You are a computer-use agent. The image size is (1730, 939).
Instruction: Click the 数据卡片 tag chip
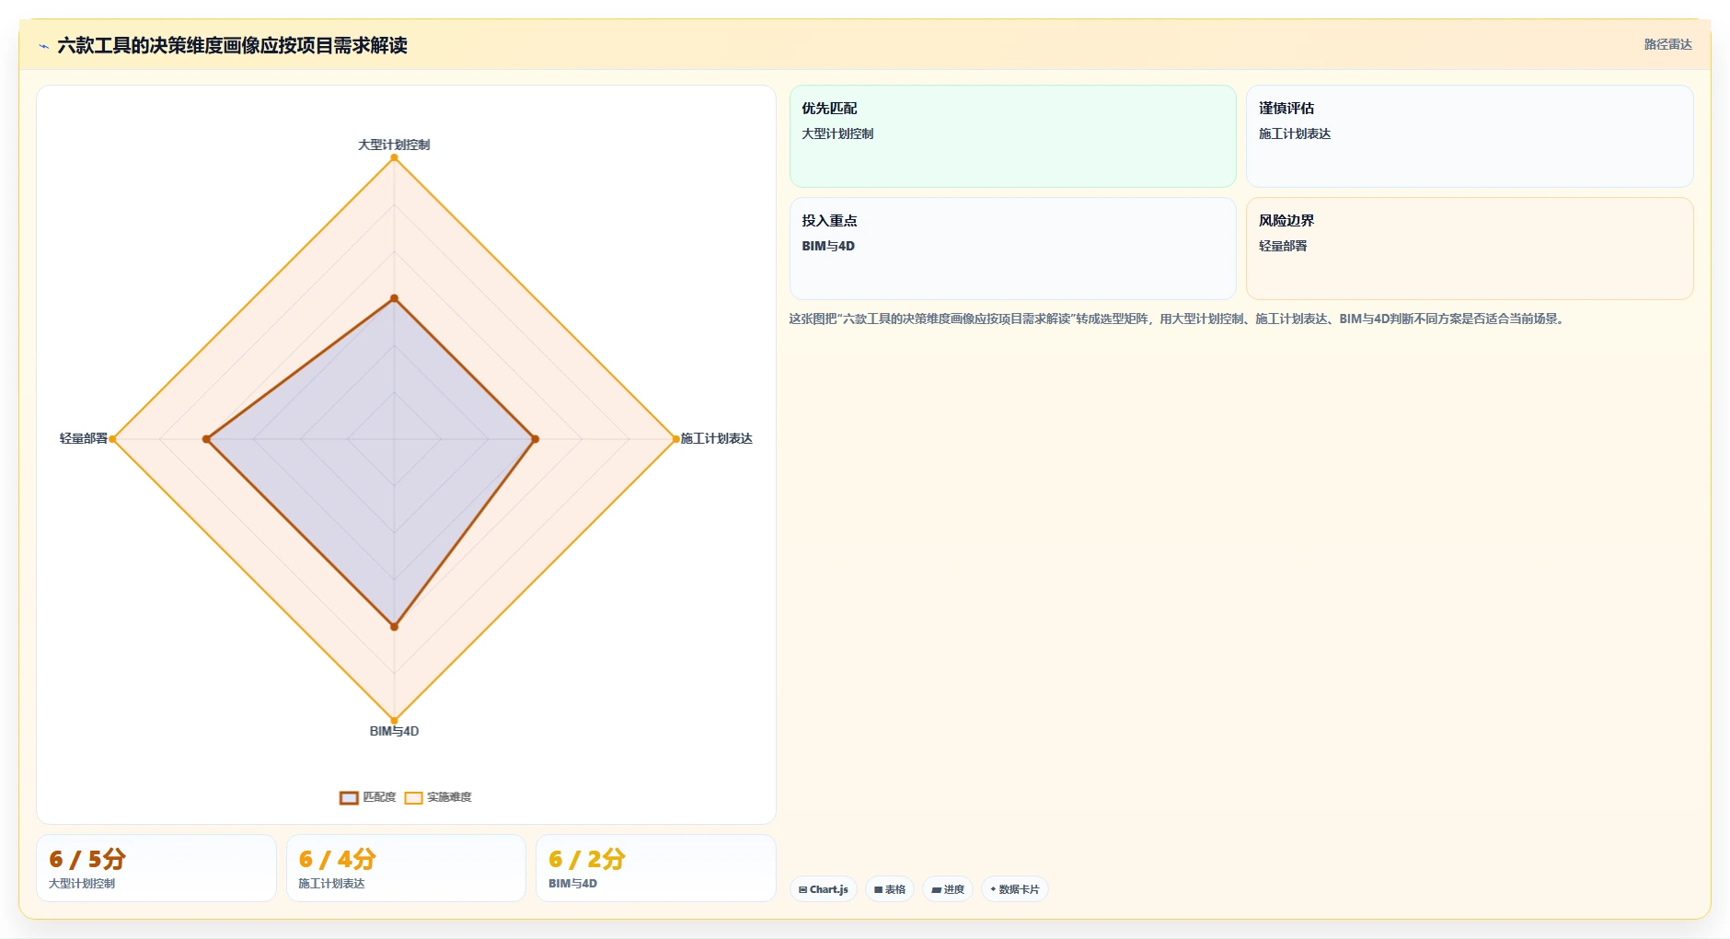click(1015, 889)
